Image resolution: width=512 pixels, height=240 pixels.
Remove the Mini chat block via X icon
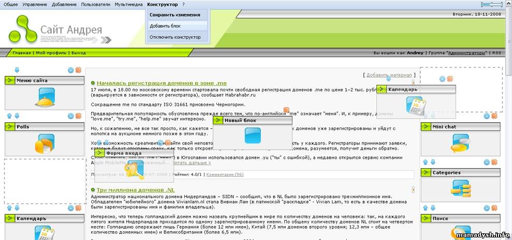click(494, 116)
